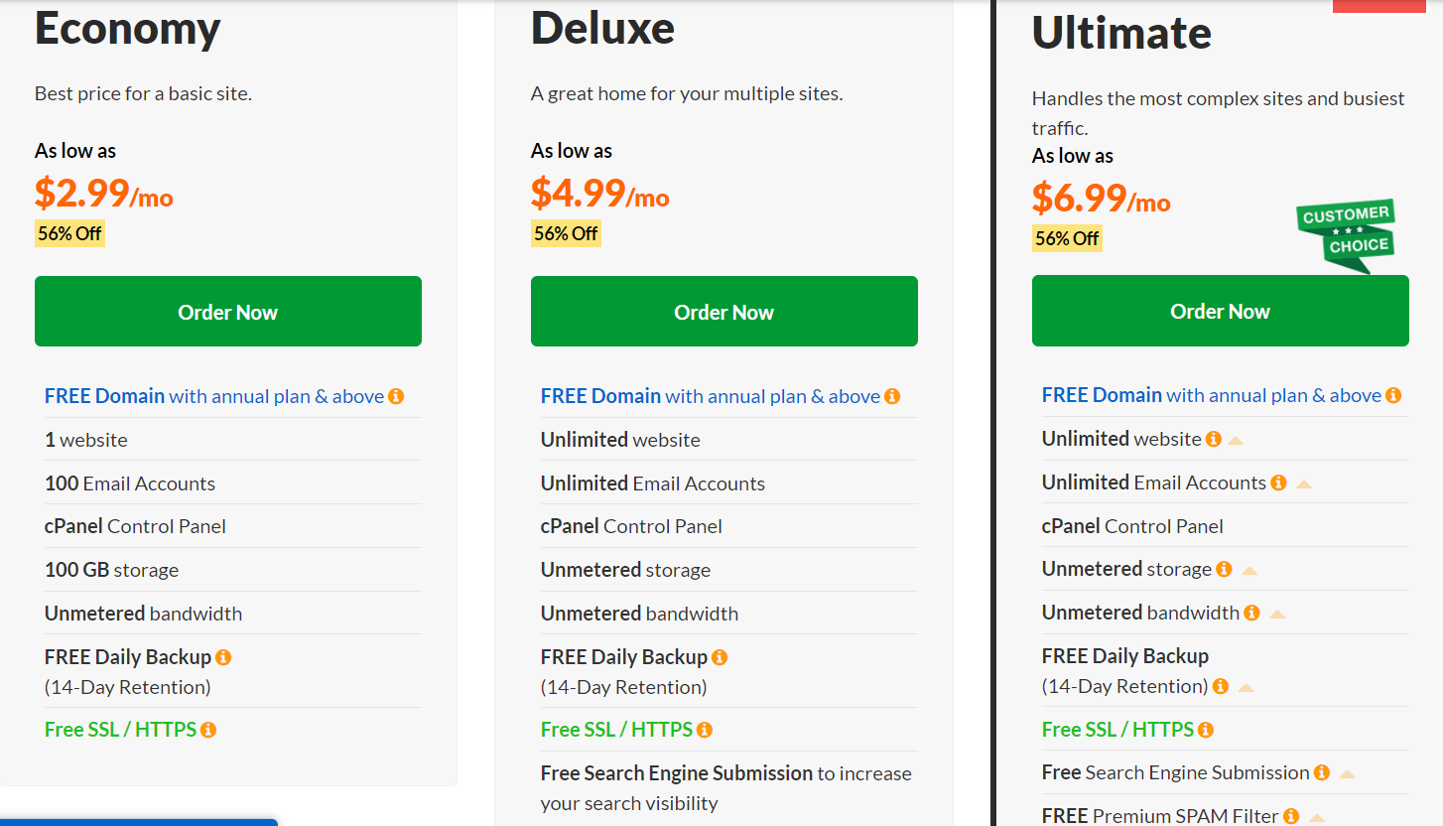
Task: Click info icon next to Economy Daily Backup
Action: tap(223, 657)
